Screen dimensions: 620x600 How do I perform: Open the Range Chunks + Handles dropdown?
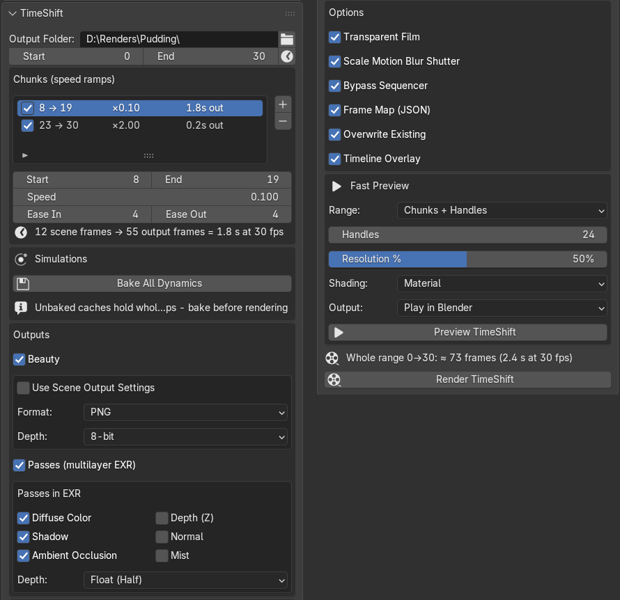pos(502,210)
